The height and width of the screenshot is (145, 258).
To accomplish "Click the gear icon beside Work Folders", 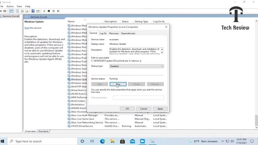I will coord(69,101).
